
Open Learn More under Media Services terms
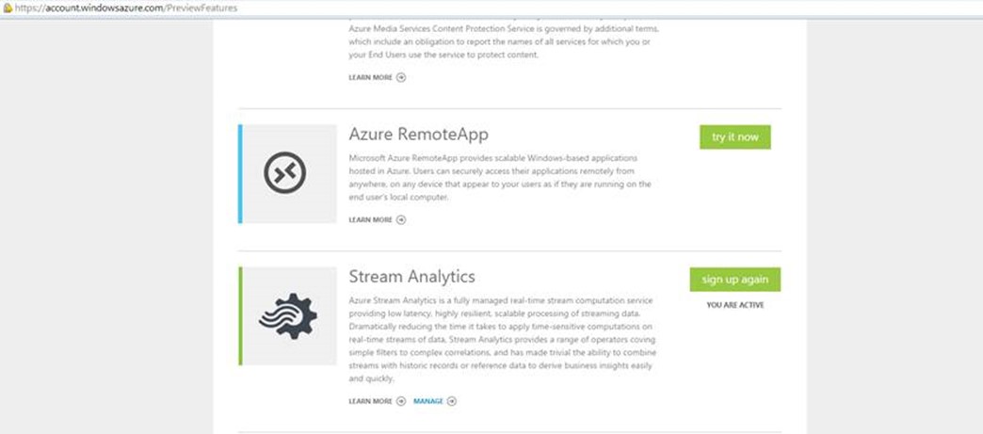370,77
